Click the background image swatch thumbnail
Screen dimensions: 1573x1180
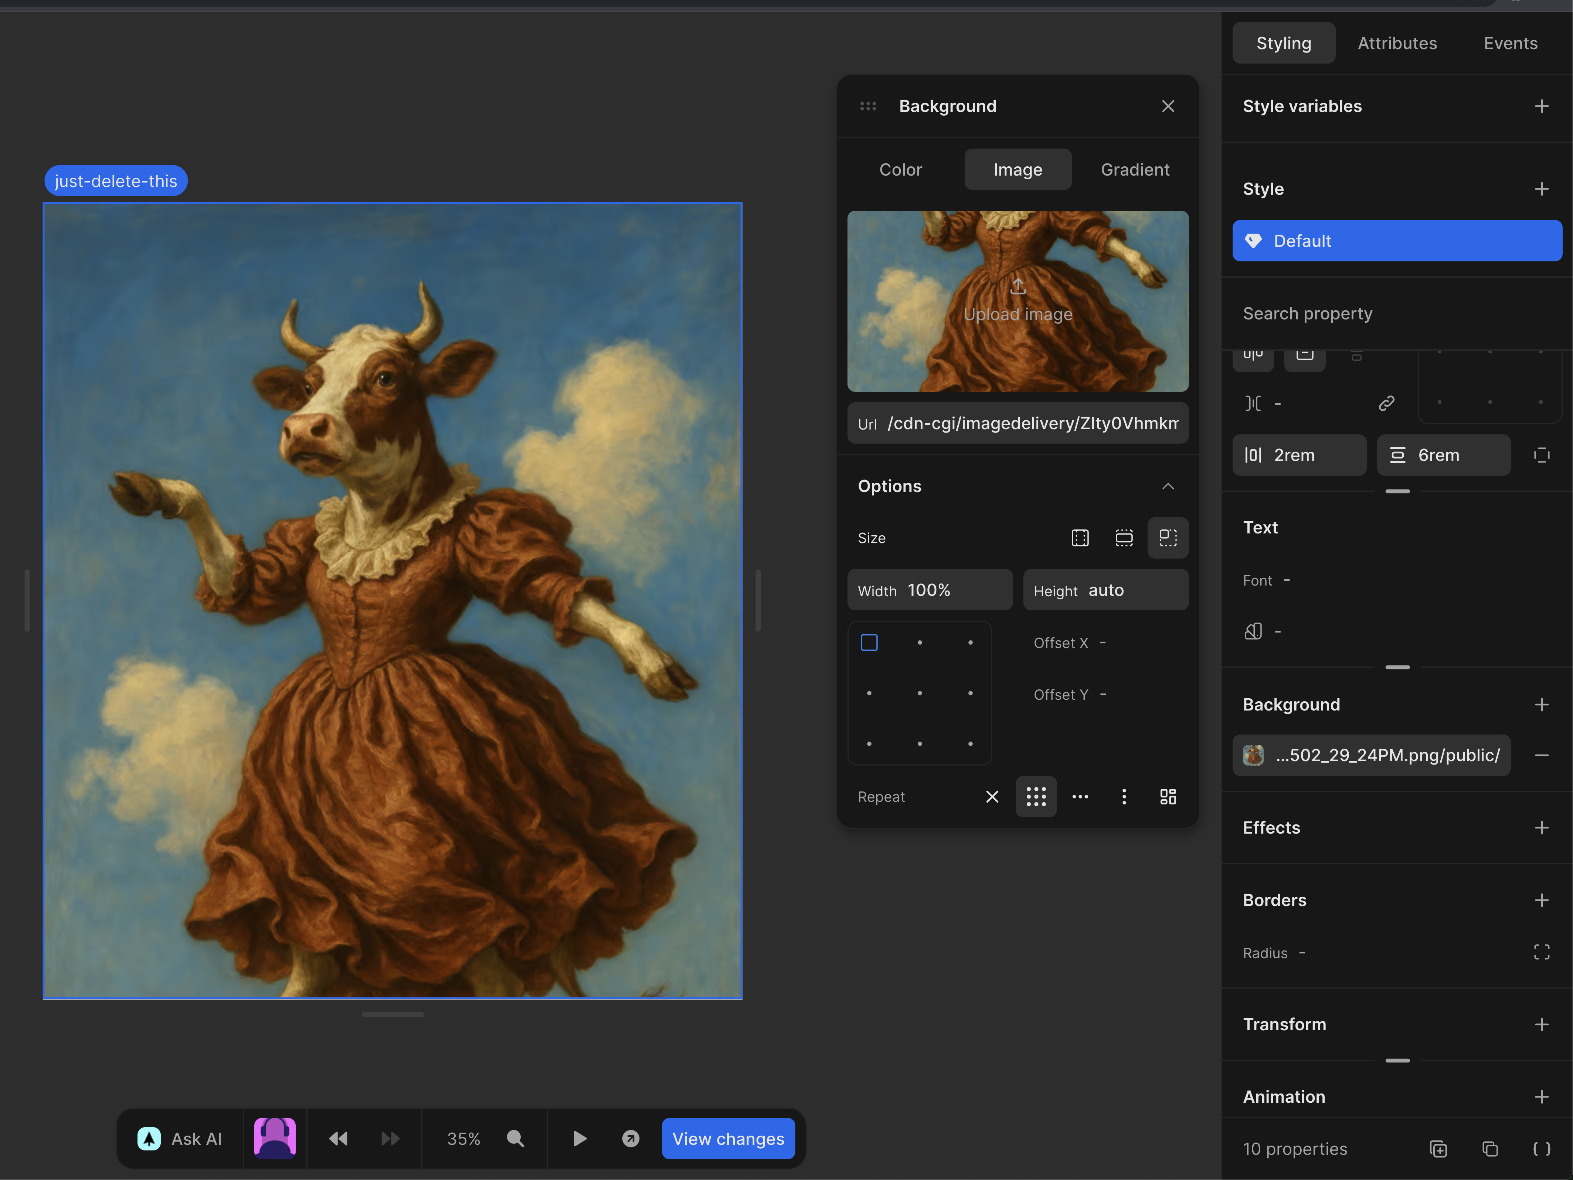click(x=1253, y=755)
